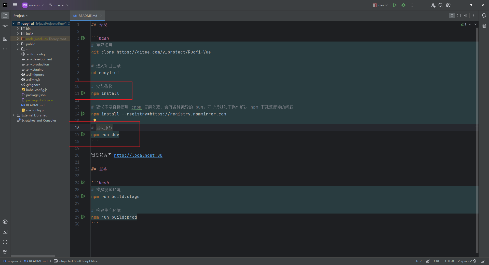Click the UTF-8 encoding setting
Screen dimensions: 489x265
450,261
